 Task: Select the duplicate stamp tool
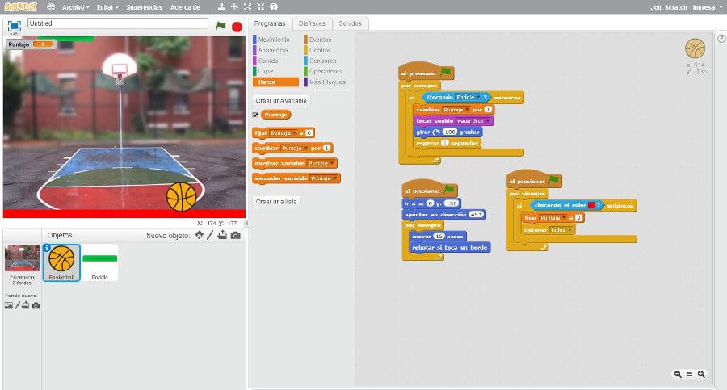[221, 7]
